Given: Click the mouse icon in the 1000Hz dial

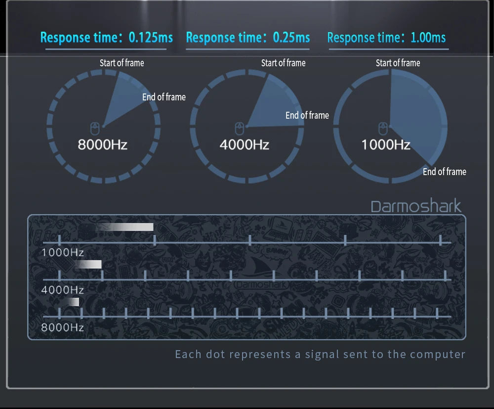Looking at the screenshot, I should point(383,129).
